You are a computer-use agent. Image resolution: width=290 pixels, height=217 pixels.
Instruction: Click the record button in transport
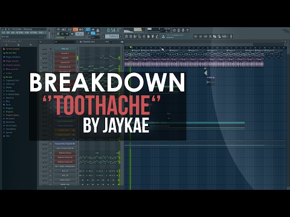(x=72, y=34)
